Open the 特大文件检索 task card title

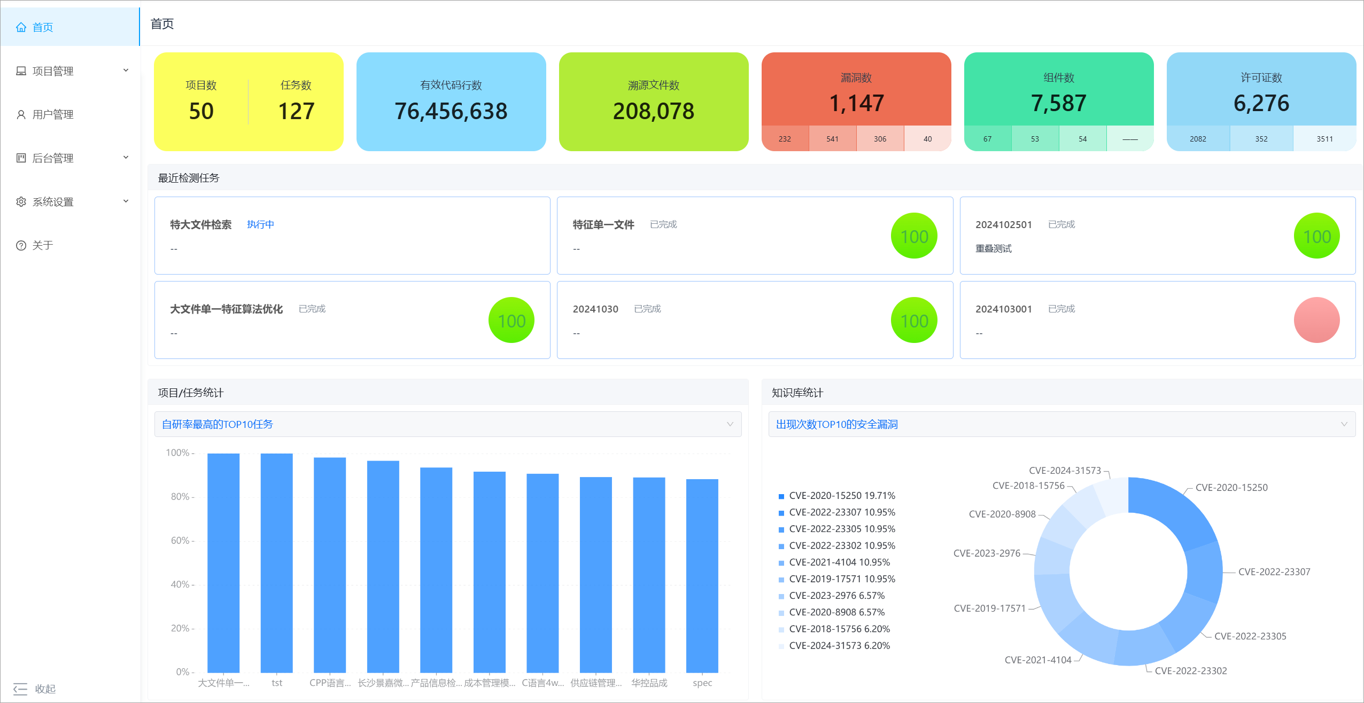pyautogui.click(x=200, y=225)
